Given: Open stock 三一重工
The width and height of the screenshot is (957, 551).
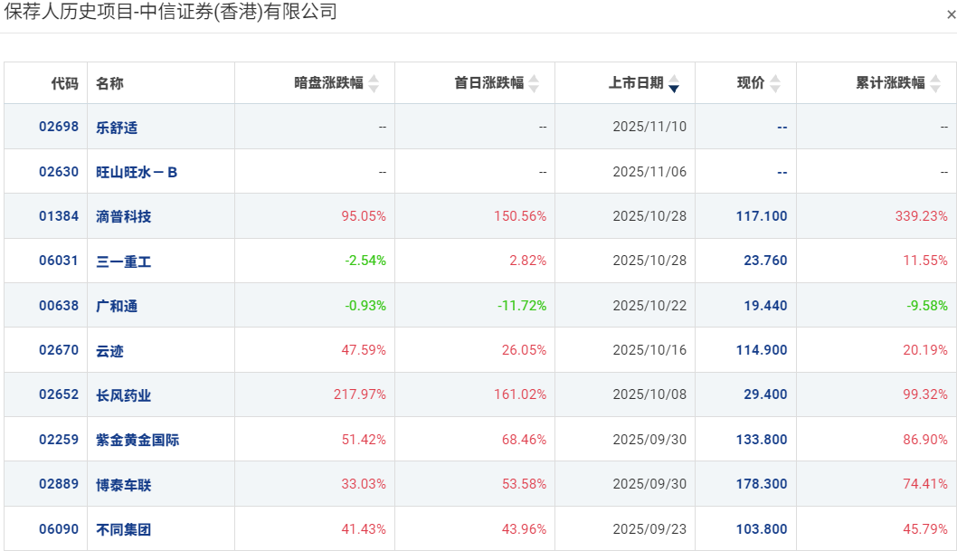Looking at the screenshot, I should click(x=123, y=261).
